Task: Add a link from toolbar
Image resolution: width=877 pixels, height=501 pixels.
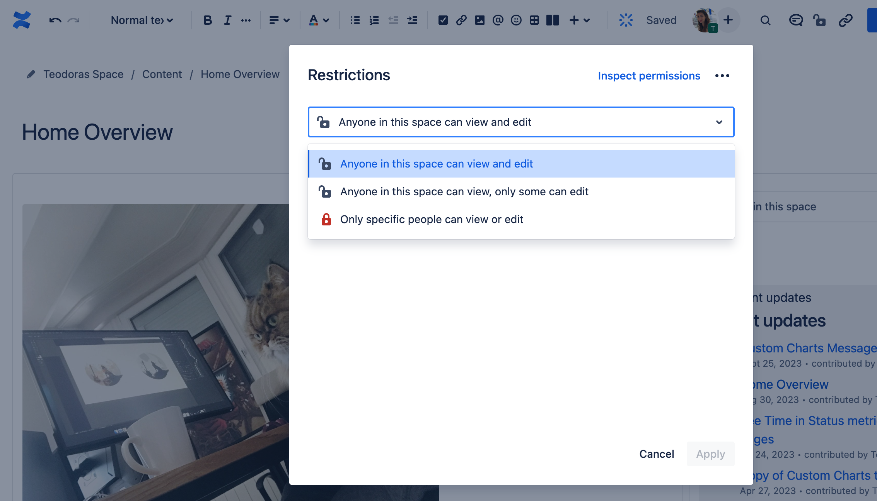Action: coord(461,20)
